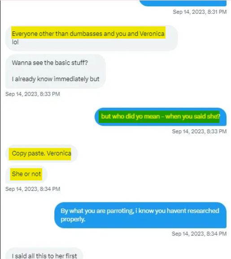Click the word 'properly.' in blue message
The width and height of the screenshot is (231, 259).
point(73,219)
